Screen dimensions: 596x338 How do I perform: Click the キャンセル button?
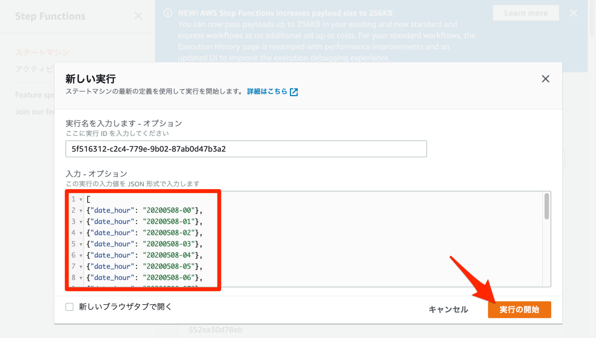coord(448,310)
